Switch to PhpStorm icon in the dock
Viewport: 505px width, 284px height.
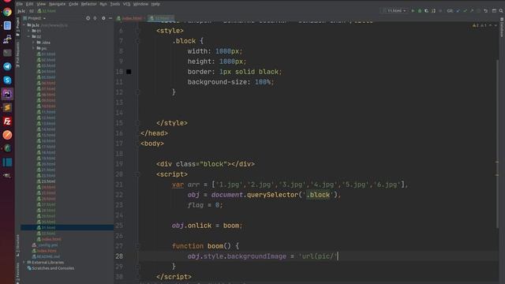coord(7,94)
